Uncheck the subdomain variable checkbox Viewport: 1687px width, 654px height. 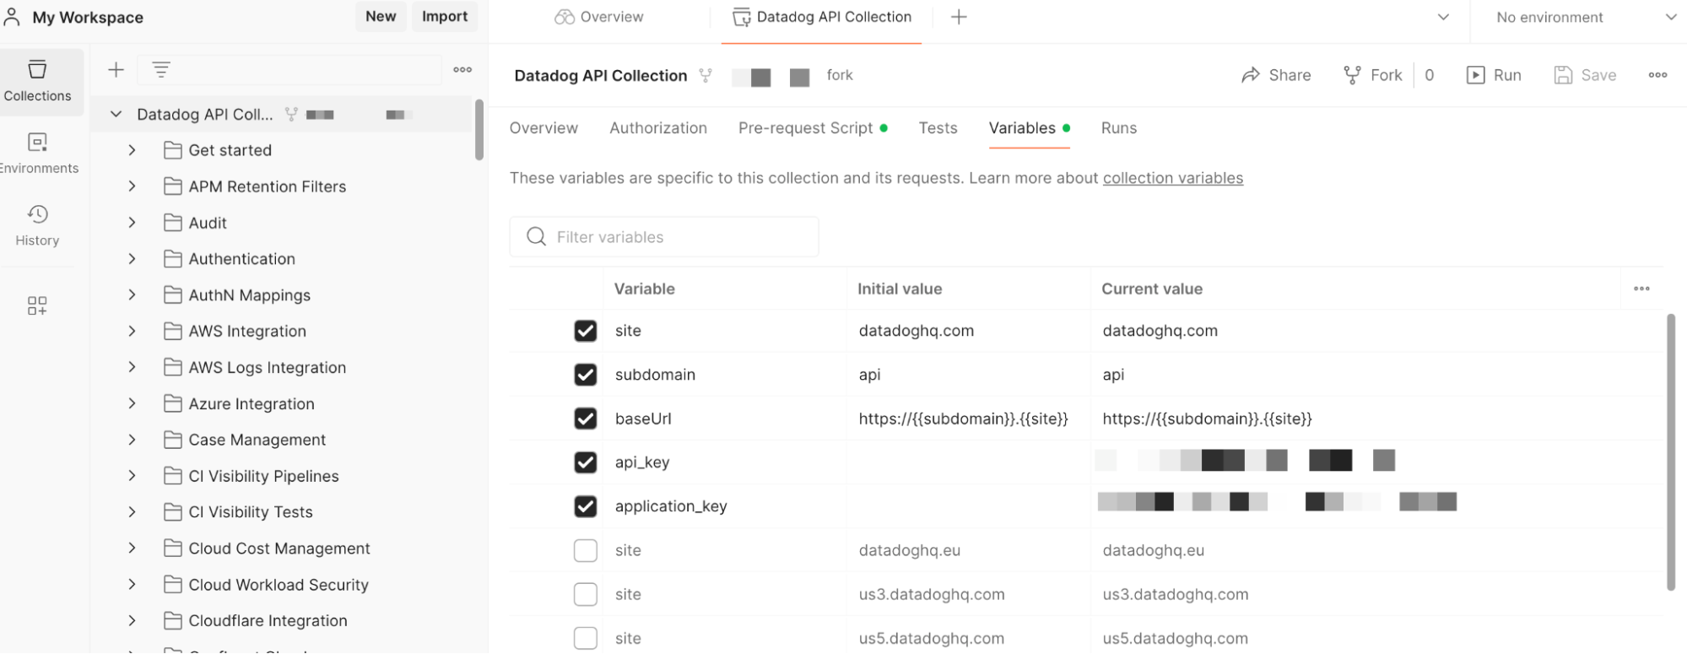(585, 375)
